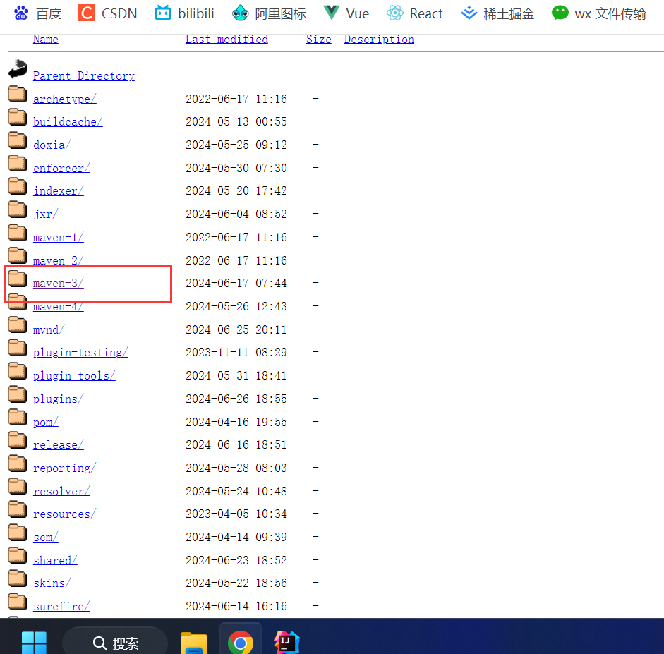Click the date 2023-04-05 10:34
This screenshot has width=664, height=654.
click(x=236, y=514)
